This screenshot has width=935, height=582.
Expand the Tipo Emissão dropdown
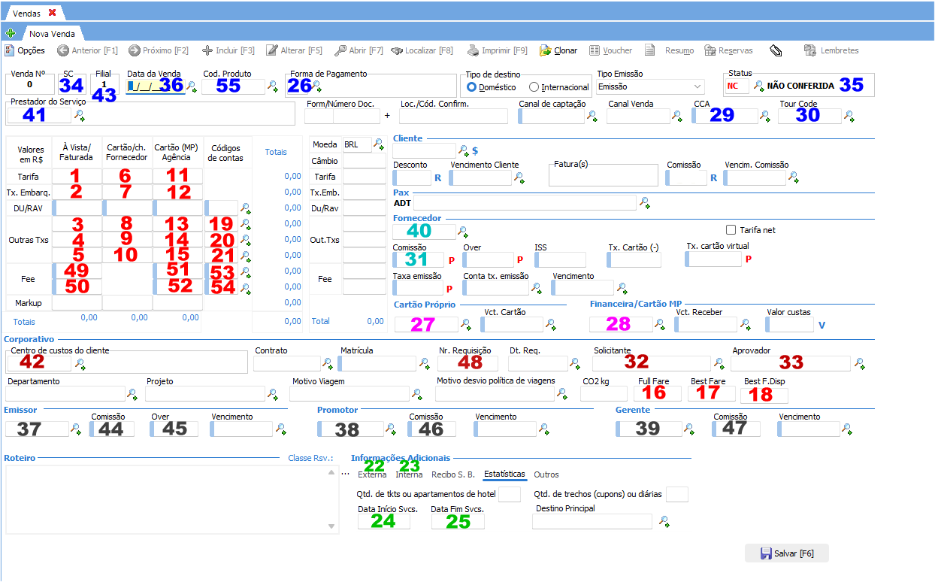[x=698, y=86]
